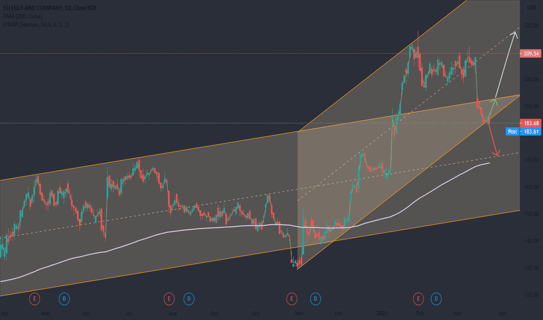
Task: Click the Jun label on time axis
Action: pos(86,314)
